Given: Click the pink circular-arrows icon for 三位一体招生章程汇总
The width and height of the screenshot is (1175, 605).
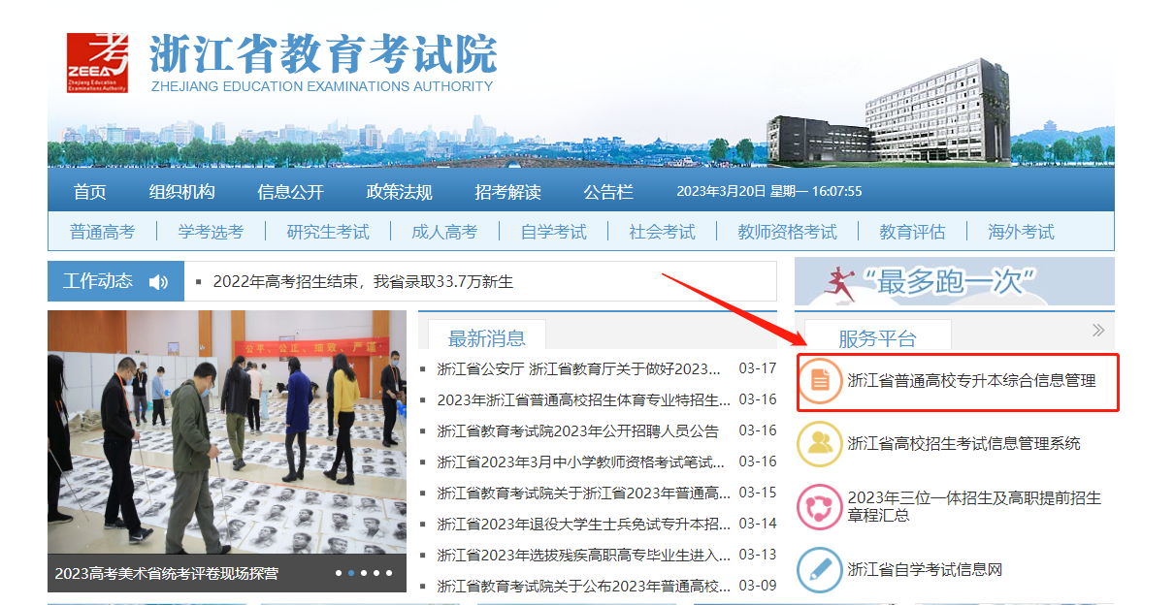Looking at the screenshot, I should tap(820, 506).
